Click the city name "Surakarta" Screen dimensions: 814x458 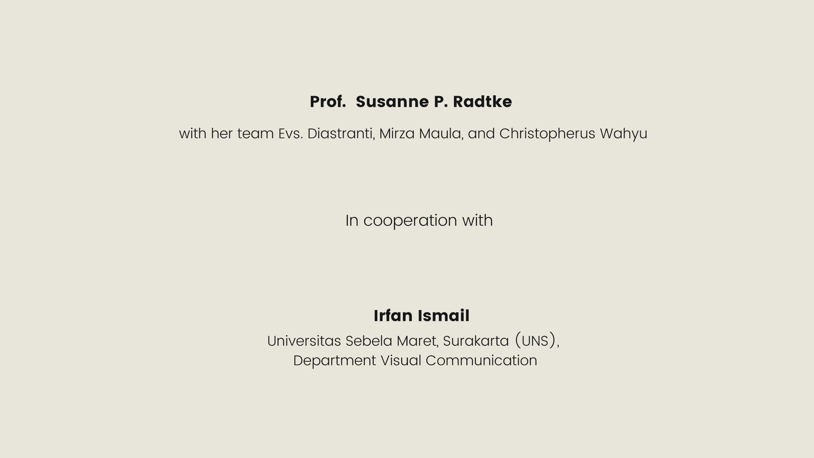476,341
